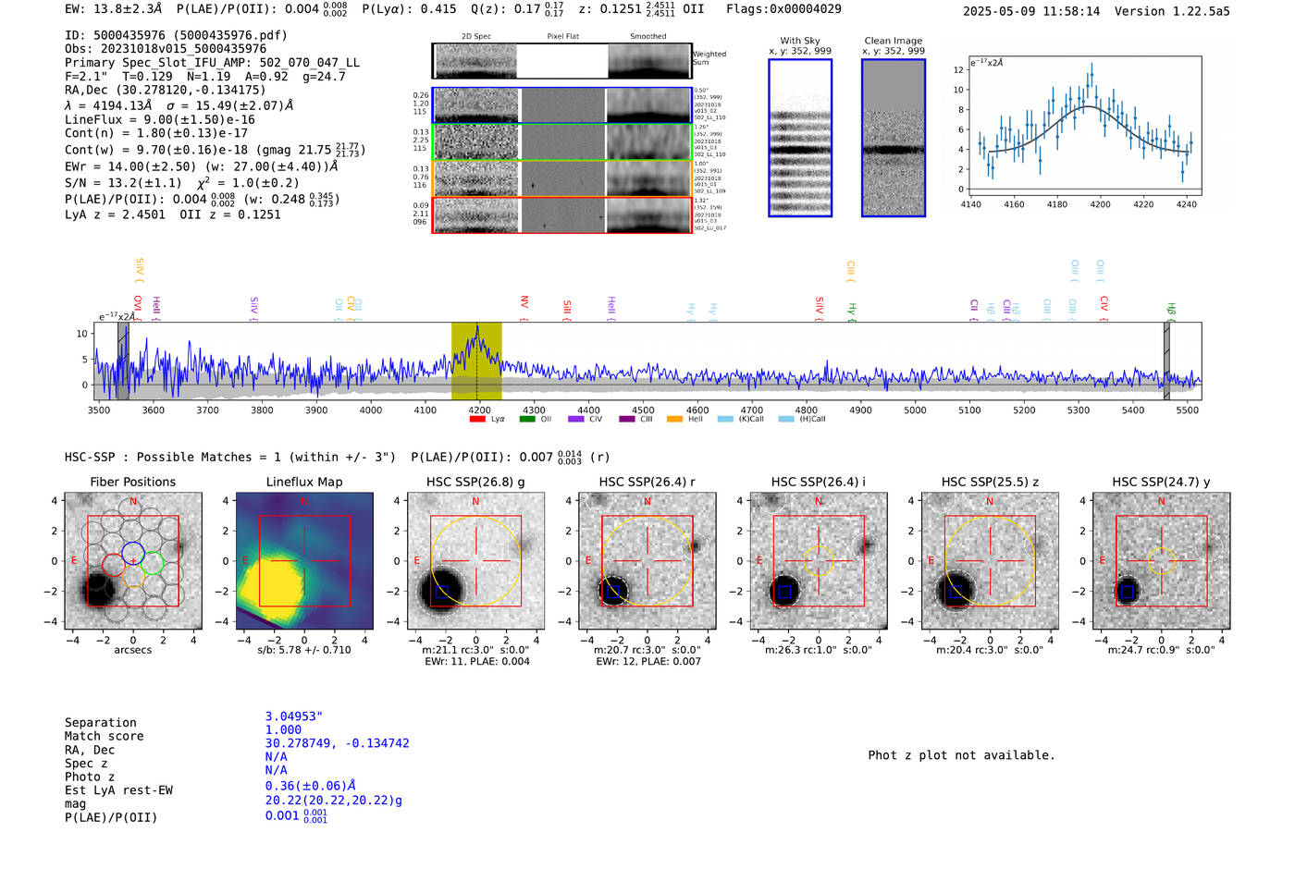Click the With Sky CCD image
Viewport: 1295px width, 881px height.
(x=800, y=138)
